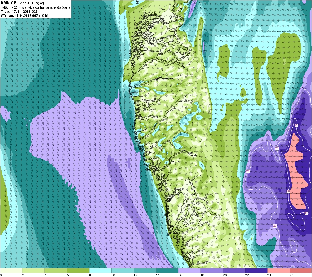Click the legend scale value '4'
Image resolution: width=312 pixels, height=277 pixels.
[x=46, y=275]
